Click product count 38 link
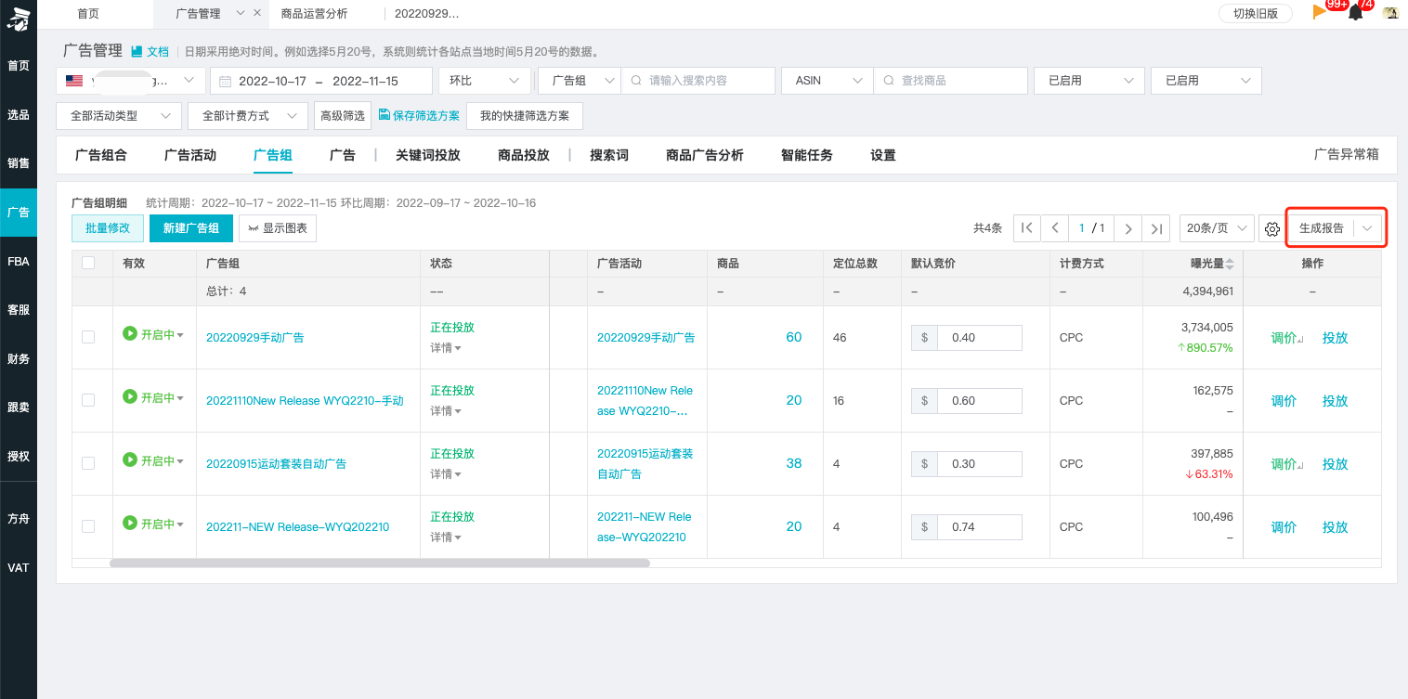Screen dimensions: 1408x699 point(794,463)
